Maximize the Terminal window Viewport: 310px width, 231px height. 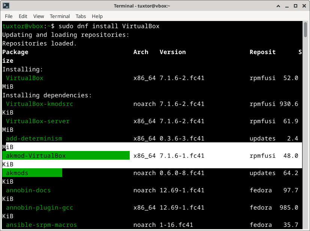point(295,6)
